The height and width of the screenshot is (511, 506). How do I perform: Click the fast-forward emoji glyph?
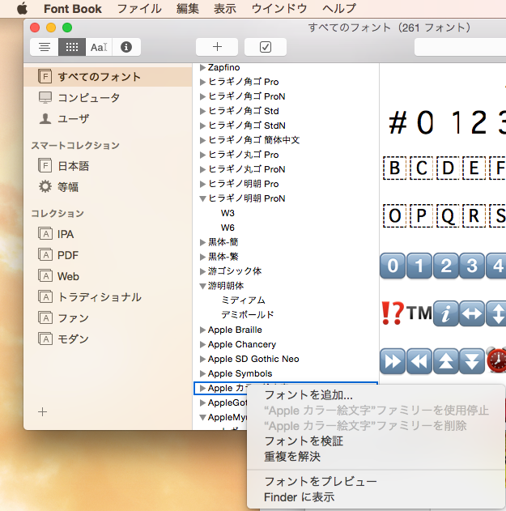(393, 361)
